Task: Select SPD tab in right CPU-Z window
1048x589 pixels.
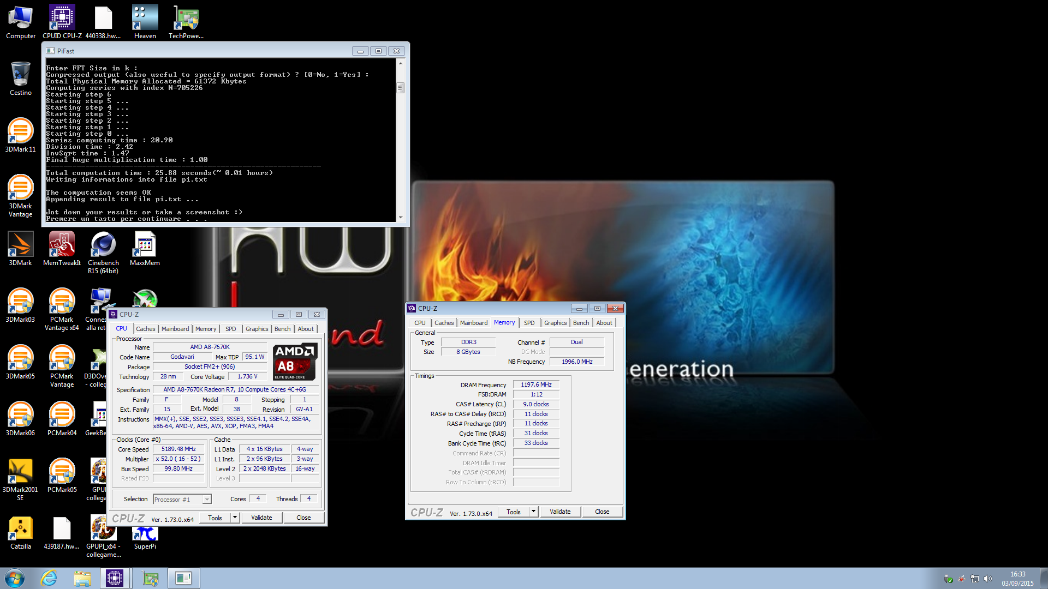Action: (x=529, y=323)
